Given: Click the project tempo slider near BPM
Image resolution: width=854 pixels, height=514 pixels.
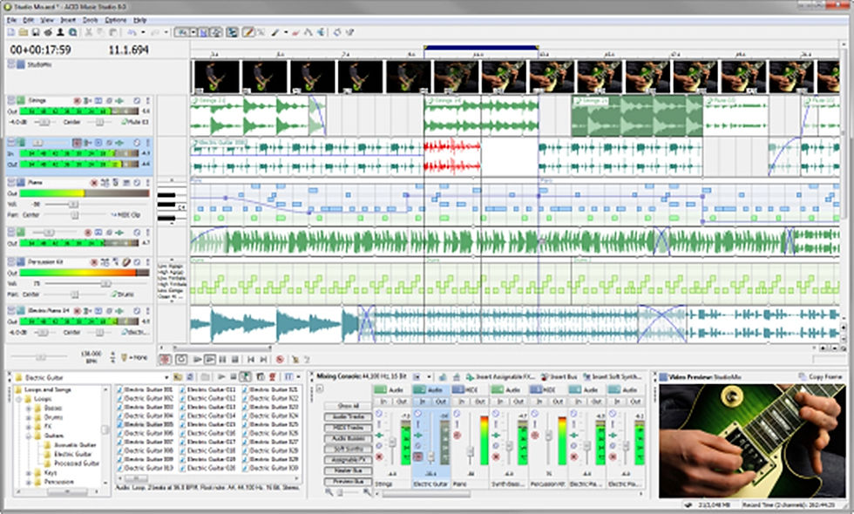Looking at the screenshot, I should click(39, 356).
